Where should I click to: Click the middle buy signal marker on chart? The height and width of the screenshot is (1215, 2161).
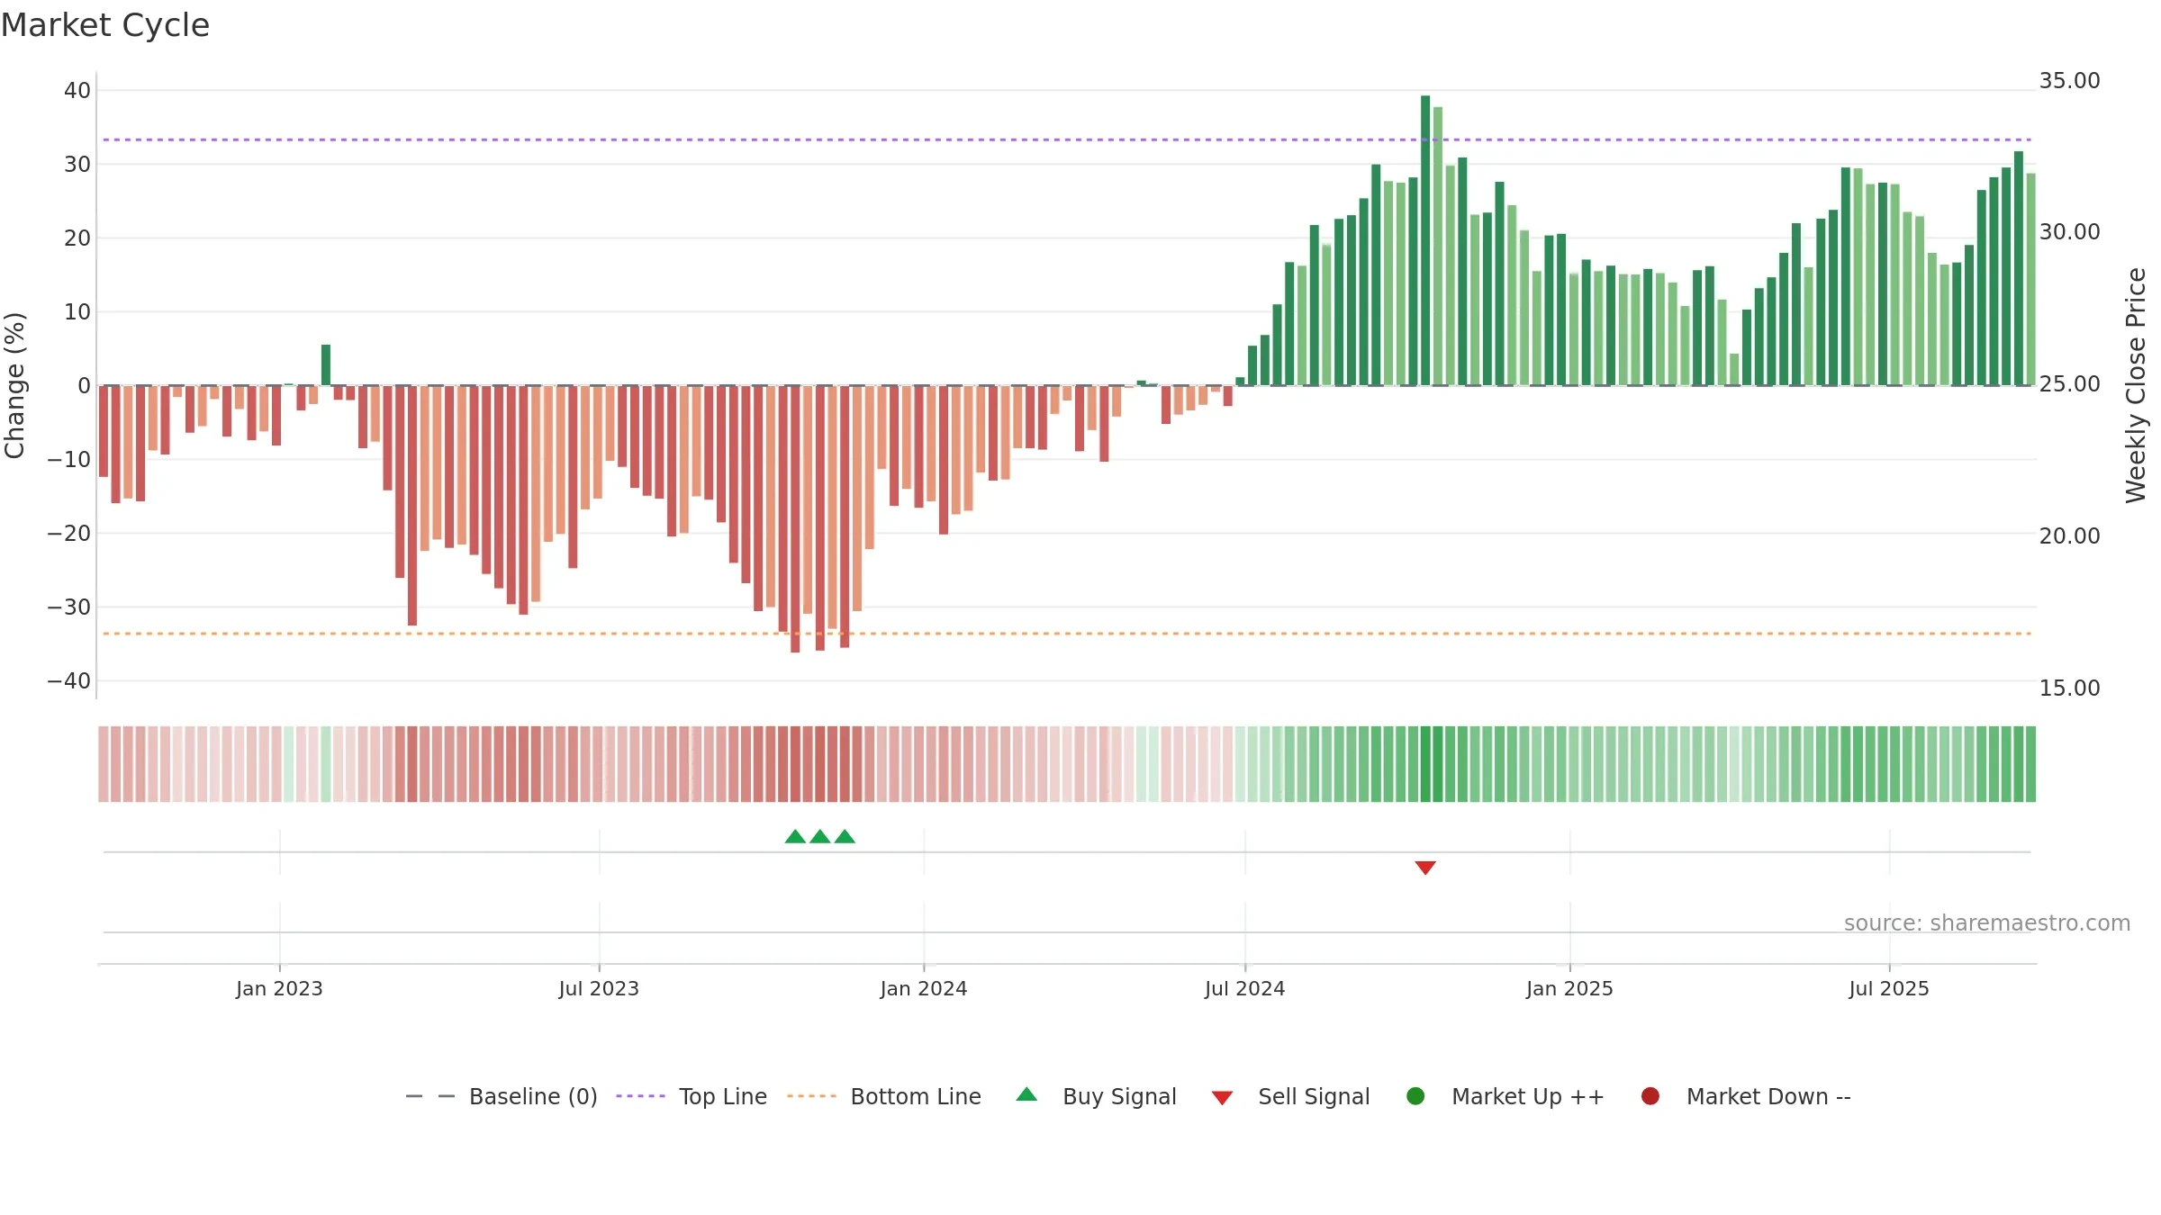(x=820, y=837)
